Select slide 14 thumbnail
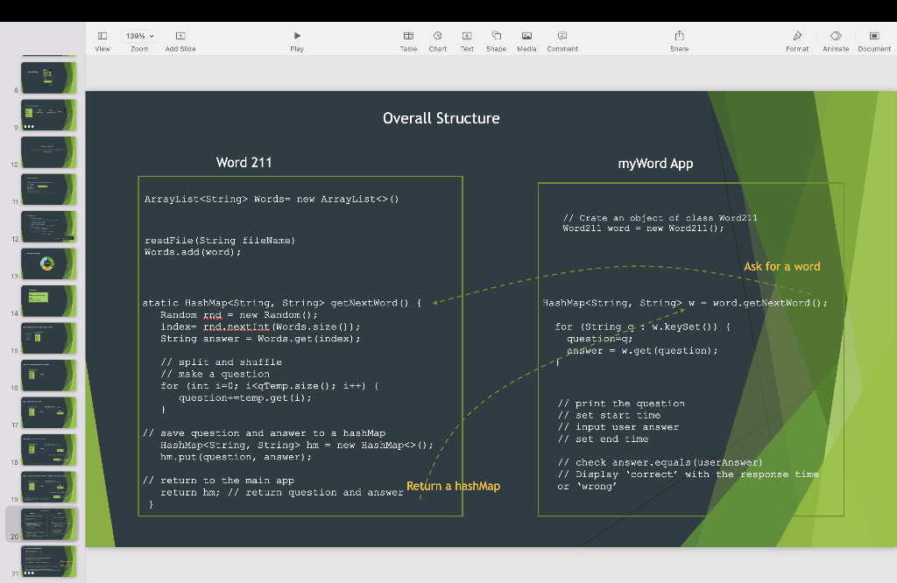Image resolution: width=897 pixels, height=583 pixels. pyautogui.click(x=49, y=300)
